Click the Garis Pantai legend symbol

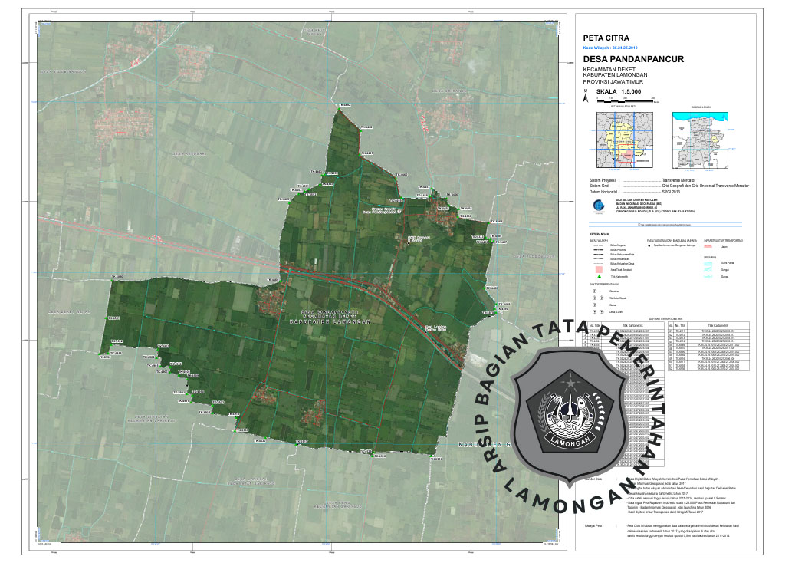click(x=708, y=262)
